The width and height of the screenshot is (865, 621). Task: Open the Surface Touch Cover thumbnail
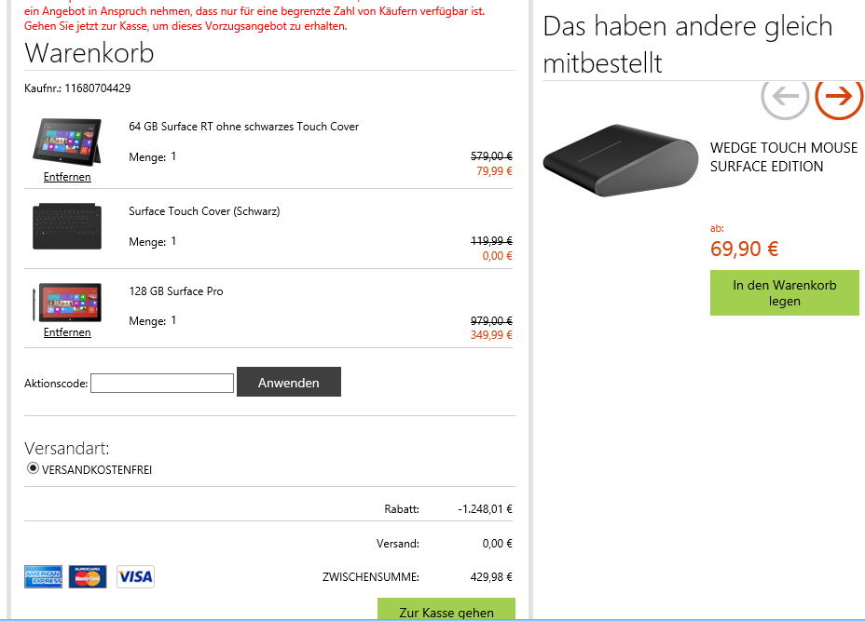(x=67, y=226)
